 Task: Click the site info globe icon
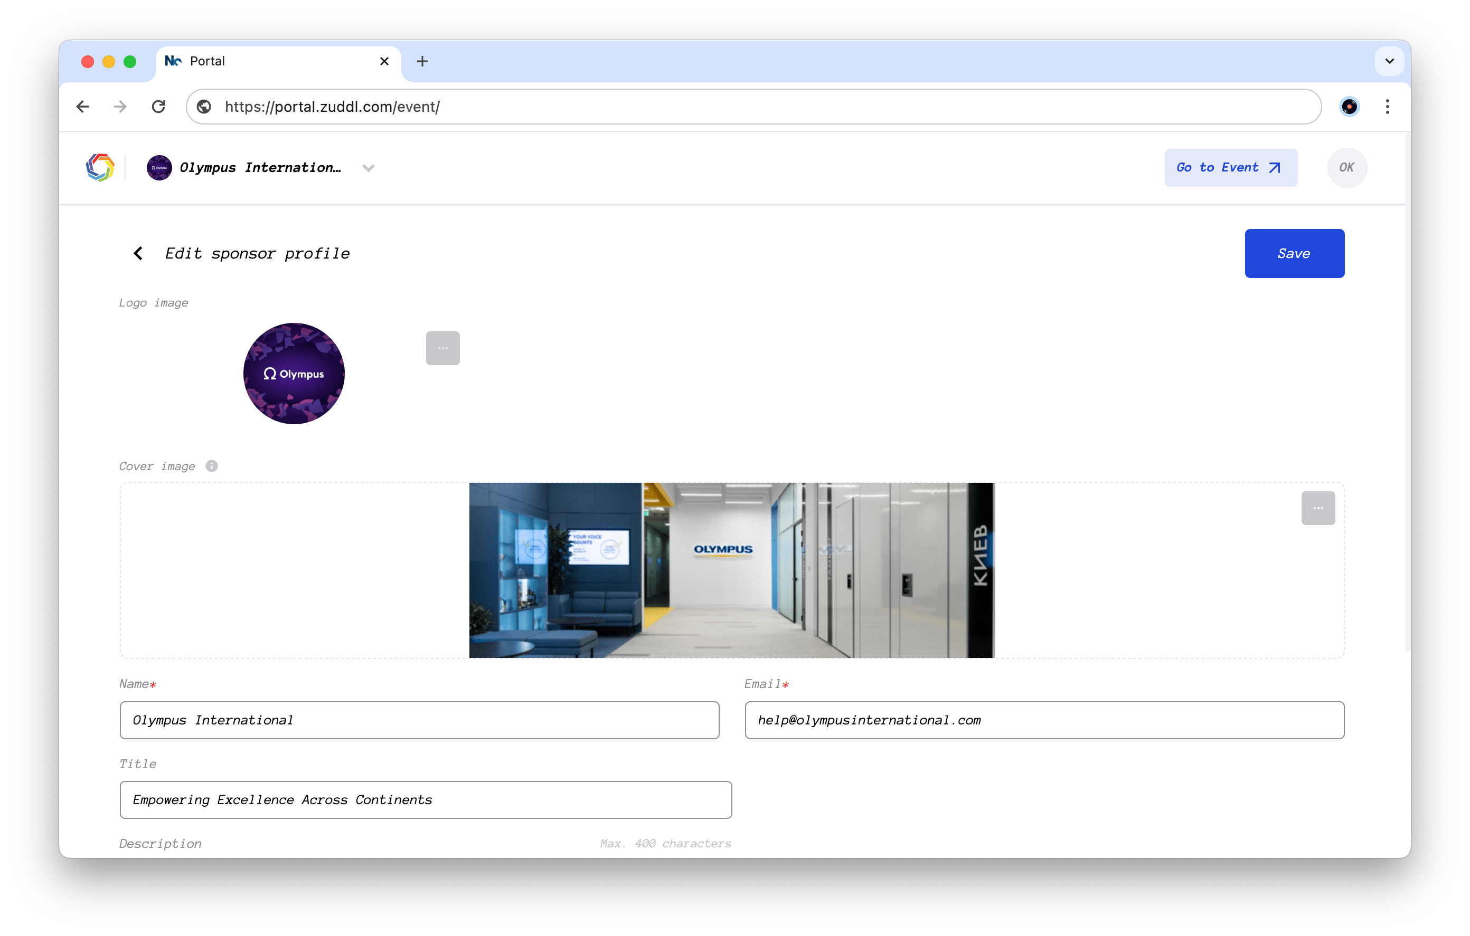(204, 107)
